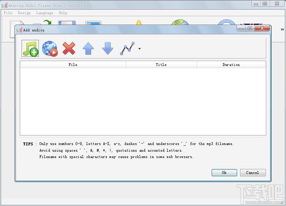Screen dimensions: 286x206
Task: Click the add audio file music note icon
Action: click(x=30, y=48)
